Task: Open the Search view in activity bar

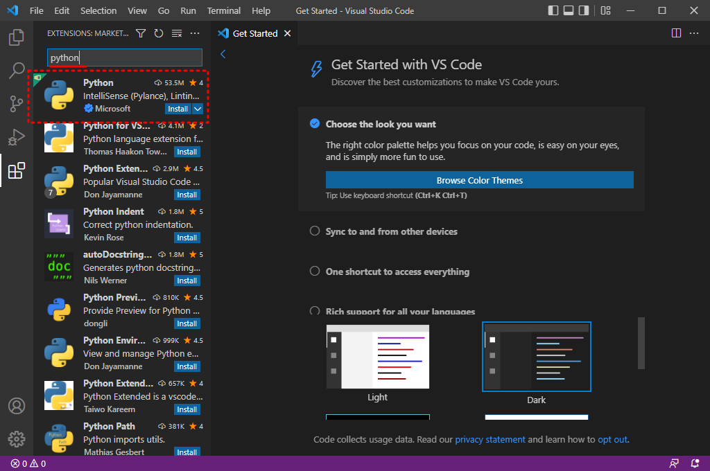Action: [x=17, y=71]
